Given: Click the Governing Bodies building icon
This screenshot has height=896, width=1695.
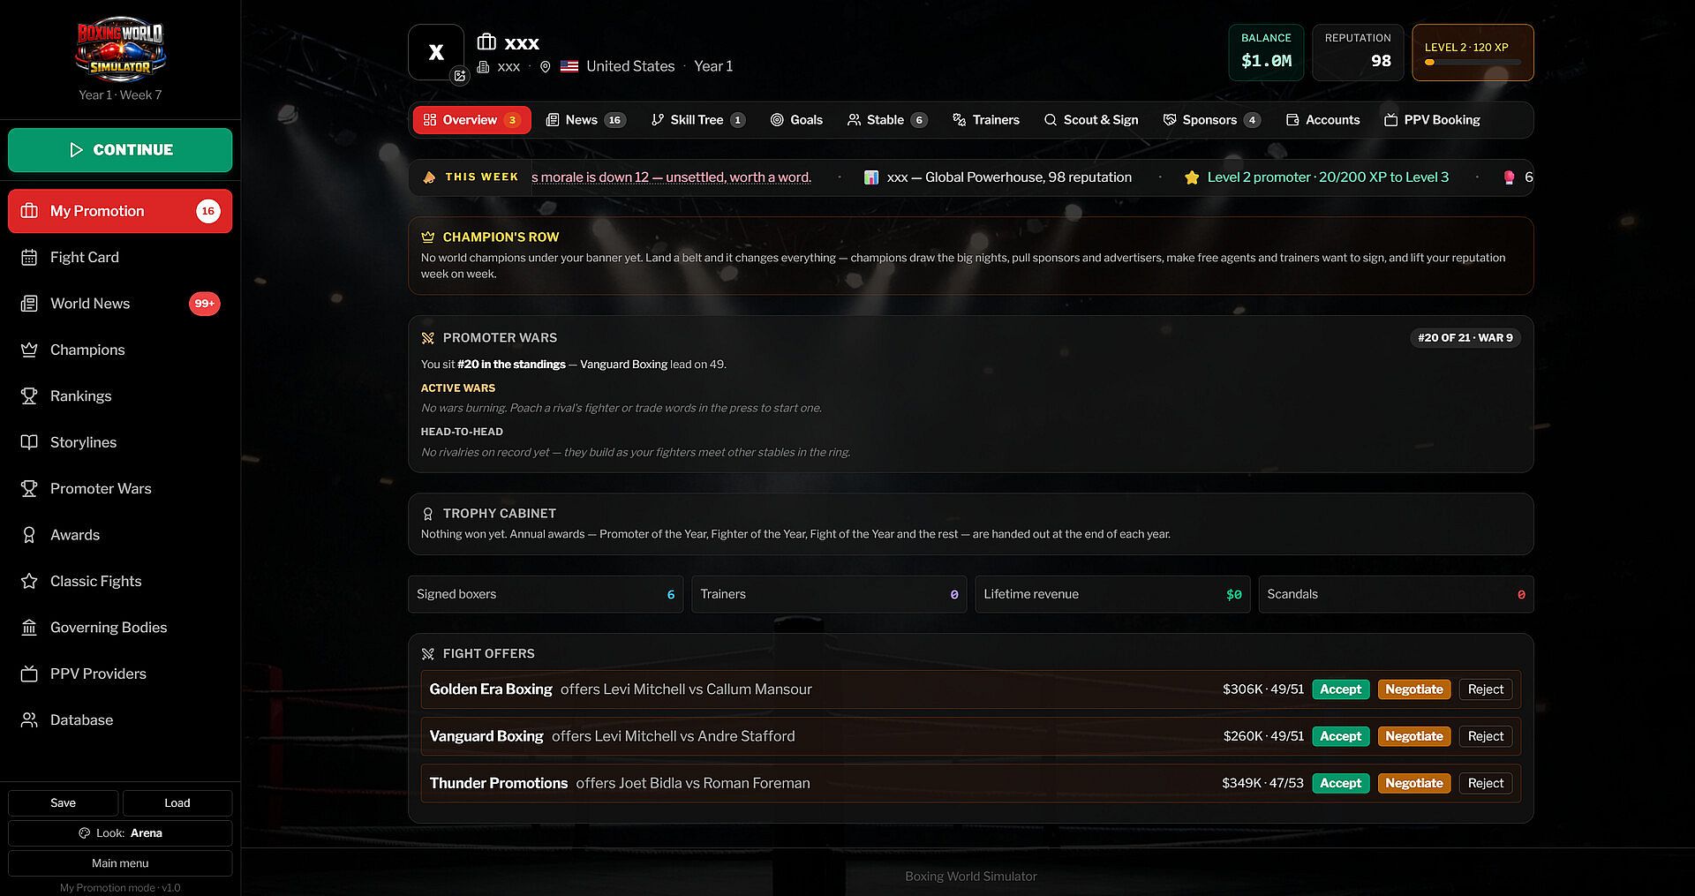Looking at the screenshot, I should point(29,628).
